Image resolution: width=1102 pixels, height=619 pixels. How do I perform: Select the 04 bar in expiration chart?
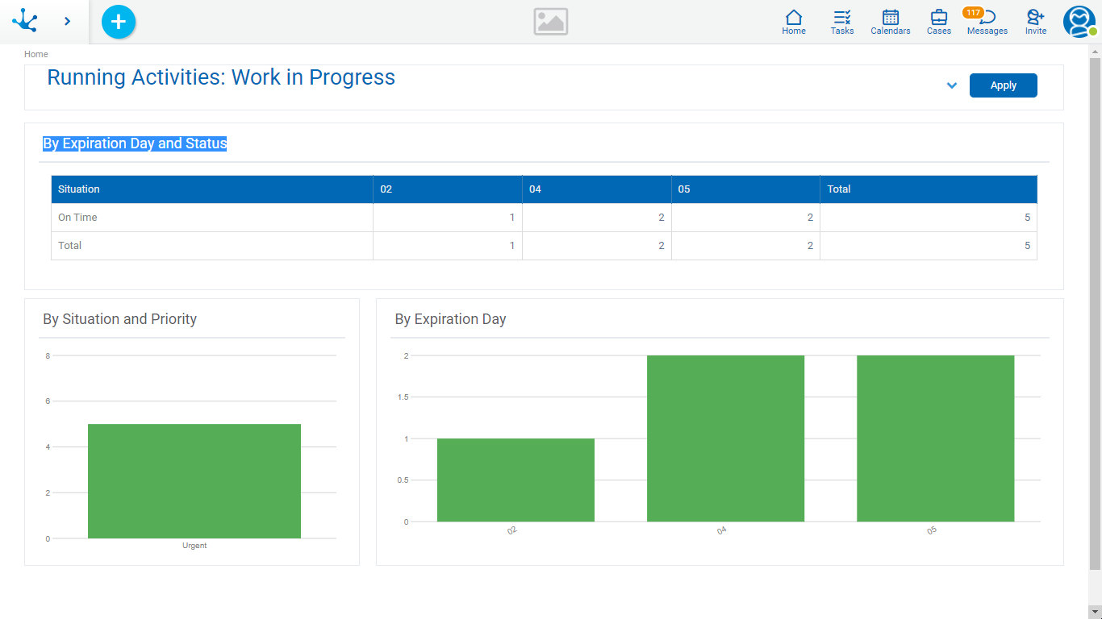725,438
